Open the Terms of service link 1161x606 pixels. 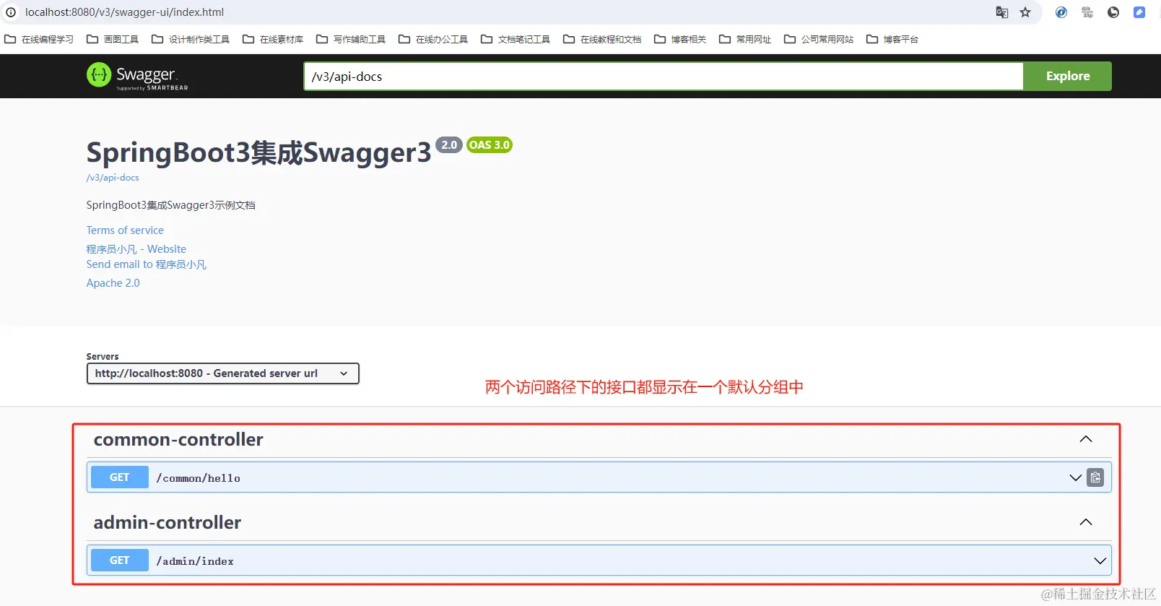pyautogui.click(x=125, y=230)
